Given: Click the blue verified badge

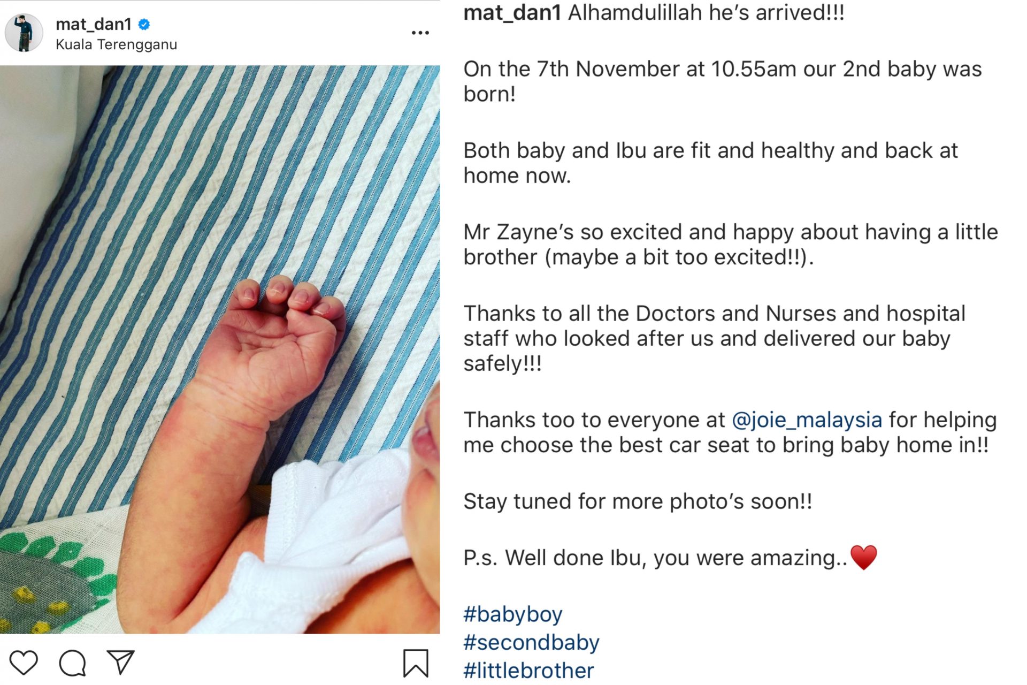Looking at the screenshot, I should pyautogui.click(x=144, y=24).
